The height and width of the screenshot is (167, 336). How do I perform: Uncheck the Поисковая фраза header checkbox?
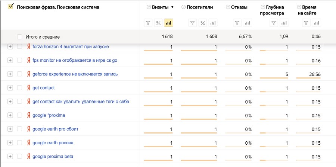point(10,7)
